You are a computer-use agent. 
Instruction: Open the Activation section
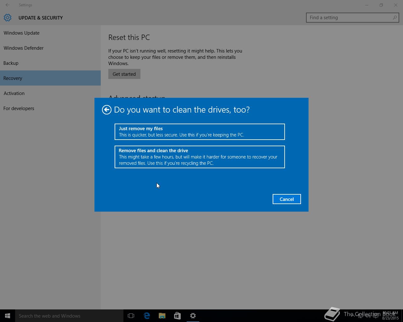(x=50, y=93)
